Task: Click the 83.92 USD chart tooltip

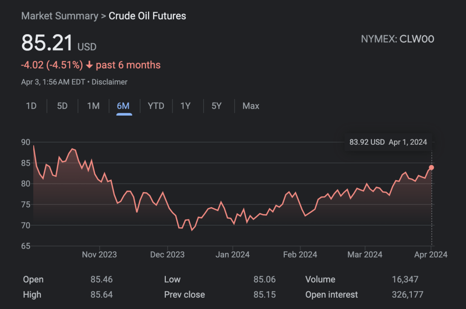Action: pos(388,142)
